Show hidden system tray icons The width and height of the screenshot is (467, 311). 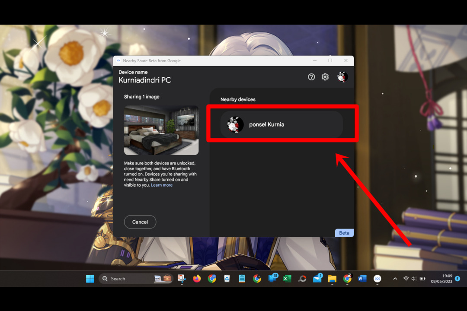[x=395, y=279]
